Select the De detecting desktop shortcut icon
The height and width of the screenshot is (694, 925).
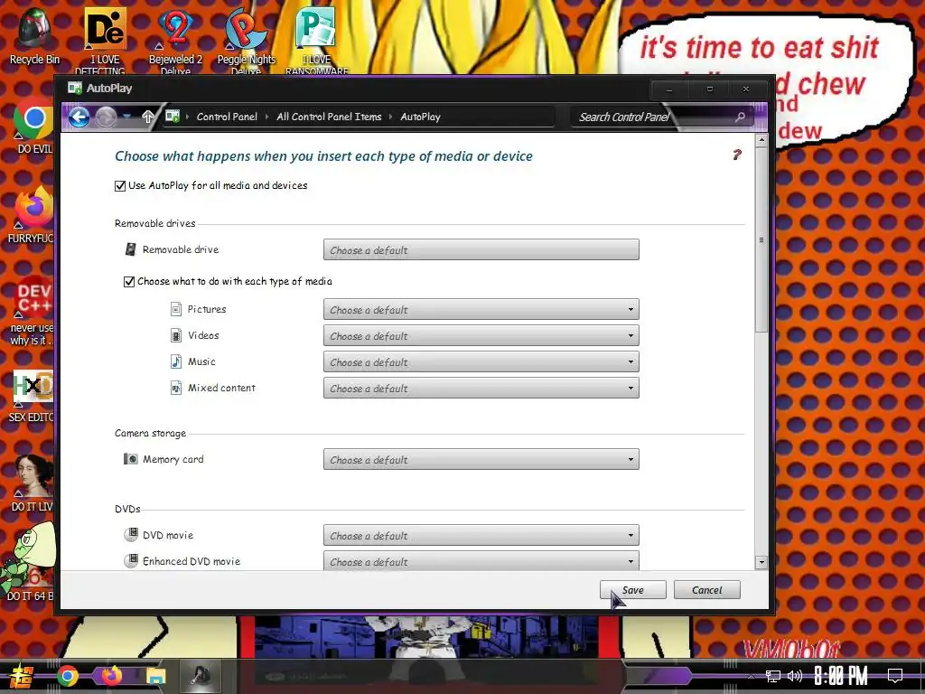105,30
